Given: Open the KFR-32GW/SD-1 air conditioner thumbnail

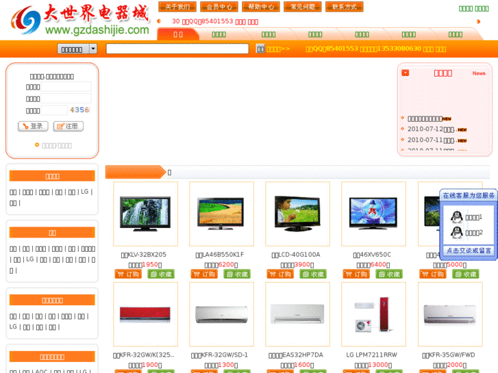Looking at the screenshot, I should (x=221, y=314).
